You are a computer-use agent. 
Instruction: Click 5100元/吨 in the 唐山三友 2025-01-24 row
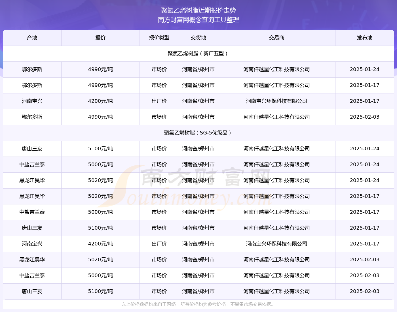pos(100,149)
